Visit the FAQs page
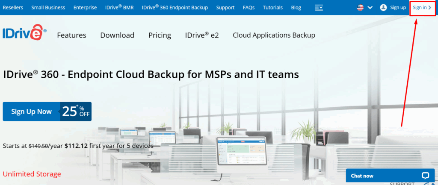Screen dimensions: 438x185 (x=249, y=8)
